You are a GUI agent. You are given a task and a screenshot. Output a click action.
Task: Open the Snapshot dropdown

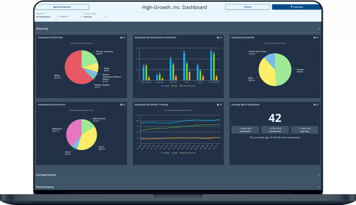(x=71, y=17)
